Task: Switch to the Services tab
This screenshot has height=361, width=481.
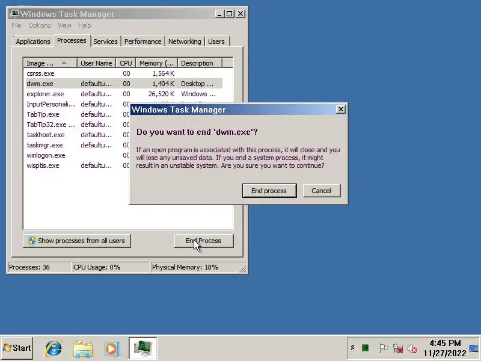Action: tap(105, 42)
